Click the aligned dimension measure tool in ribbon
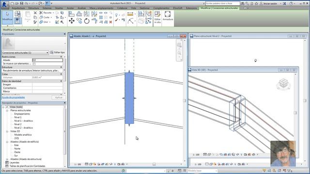310x174 pixels. [130, 14]
